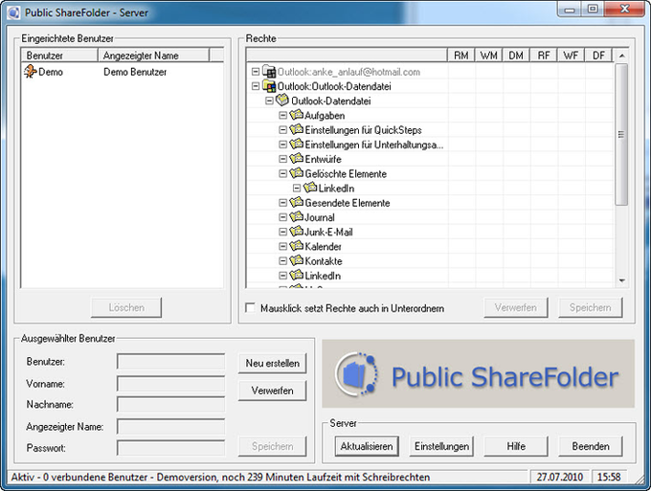Click the Journal folder icon

point(296,216)
